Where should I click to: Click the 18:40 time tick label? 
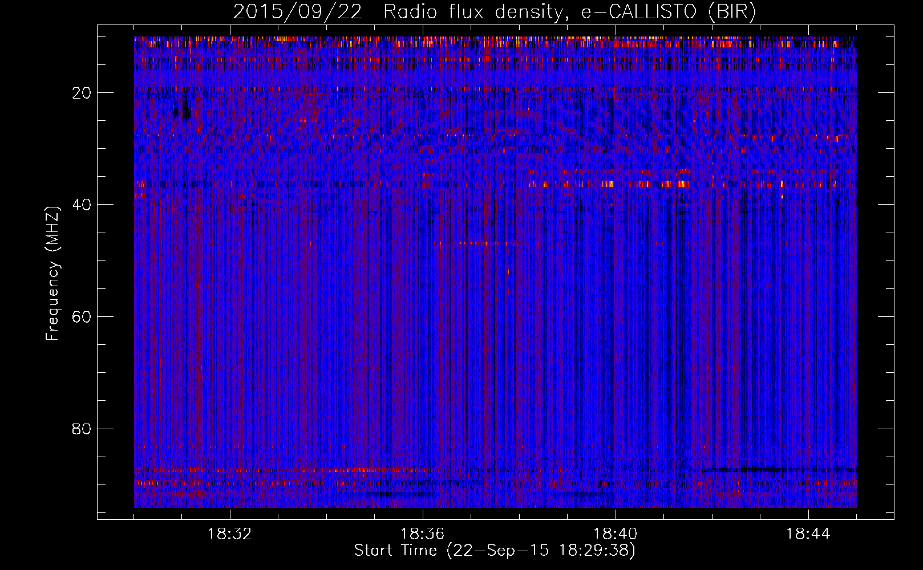click(616, 534)
